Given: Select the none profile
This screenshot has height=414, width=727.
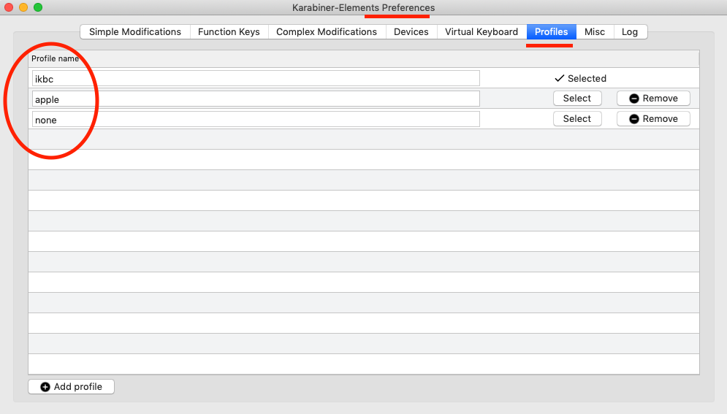Looking at the screenshot, I should click(577, 118).
